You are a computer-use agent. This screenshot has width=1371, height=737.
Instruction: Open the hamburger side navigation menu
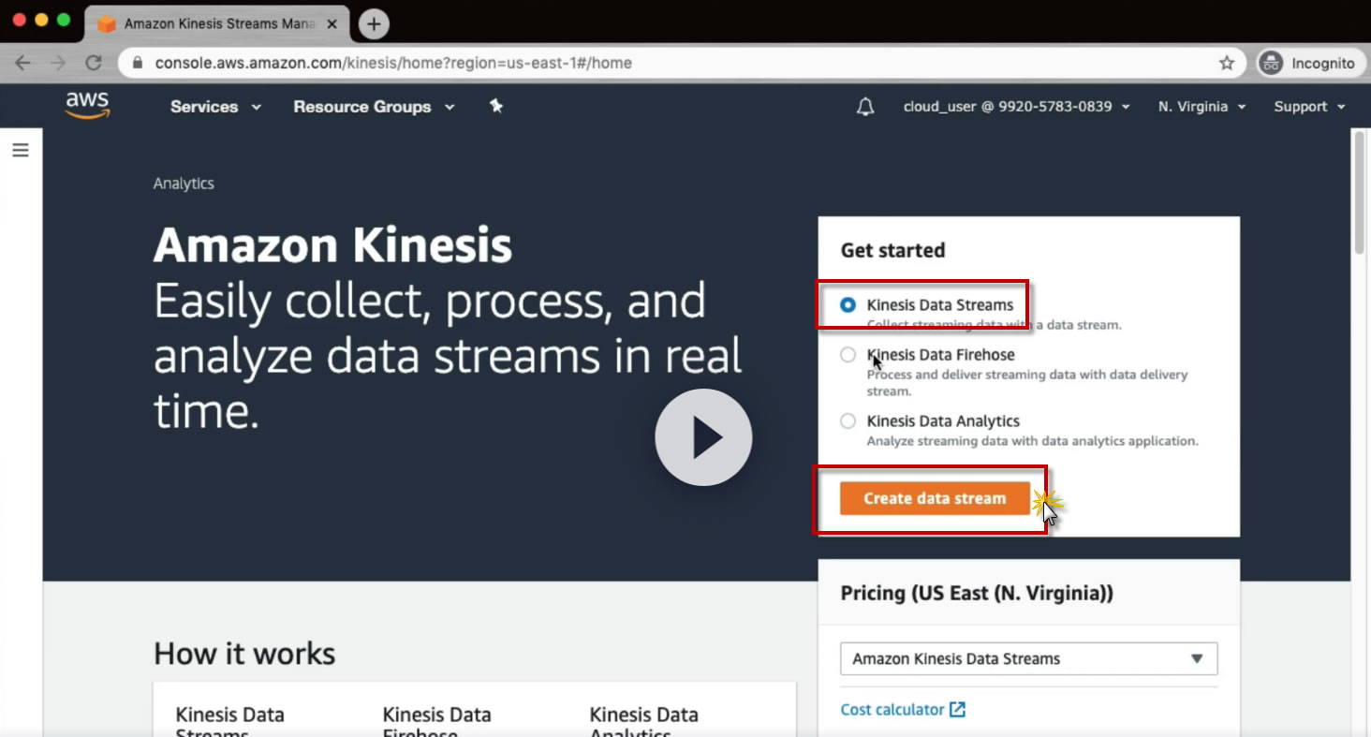(x=21, y=150)
